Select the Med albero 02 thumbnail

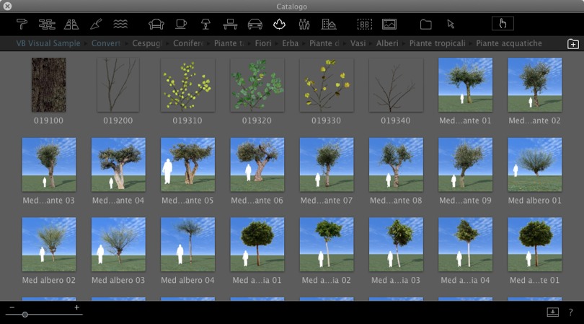[x=49, y=244]
